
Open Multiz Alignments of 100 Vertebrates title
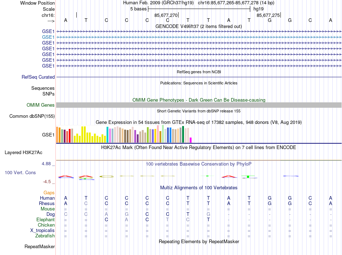(x=199, y=188)
